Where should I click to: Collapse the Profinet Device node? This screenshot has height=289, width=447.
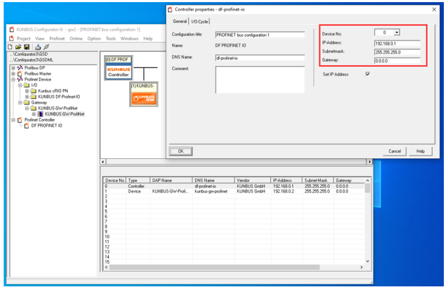click(x=13, y=79)
